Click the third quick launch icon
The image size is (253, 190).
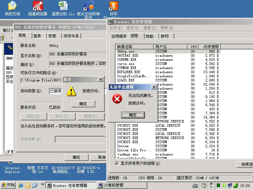tap(35, 185)
